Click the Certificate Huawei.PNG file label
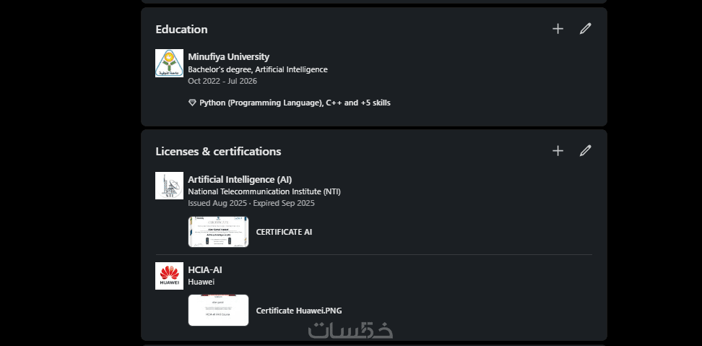Image resolution: width=702 pixels, height=346 pixels. (x=299, y=311)
